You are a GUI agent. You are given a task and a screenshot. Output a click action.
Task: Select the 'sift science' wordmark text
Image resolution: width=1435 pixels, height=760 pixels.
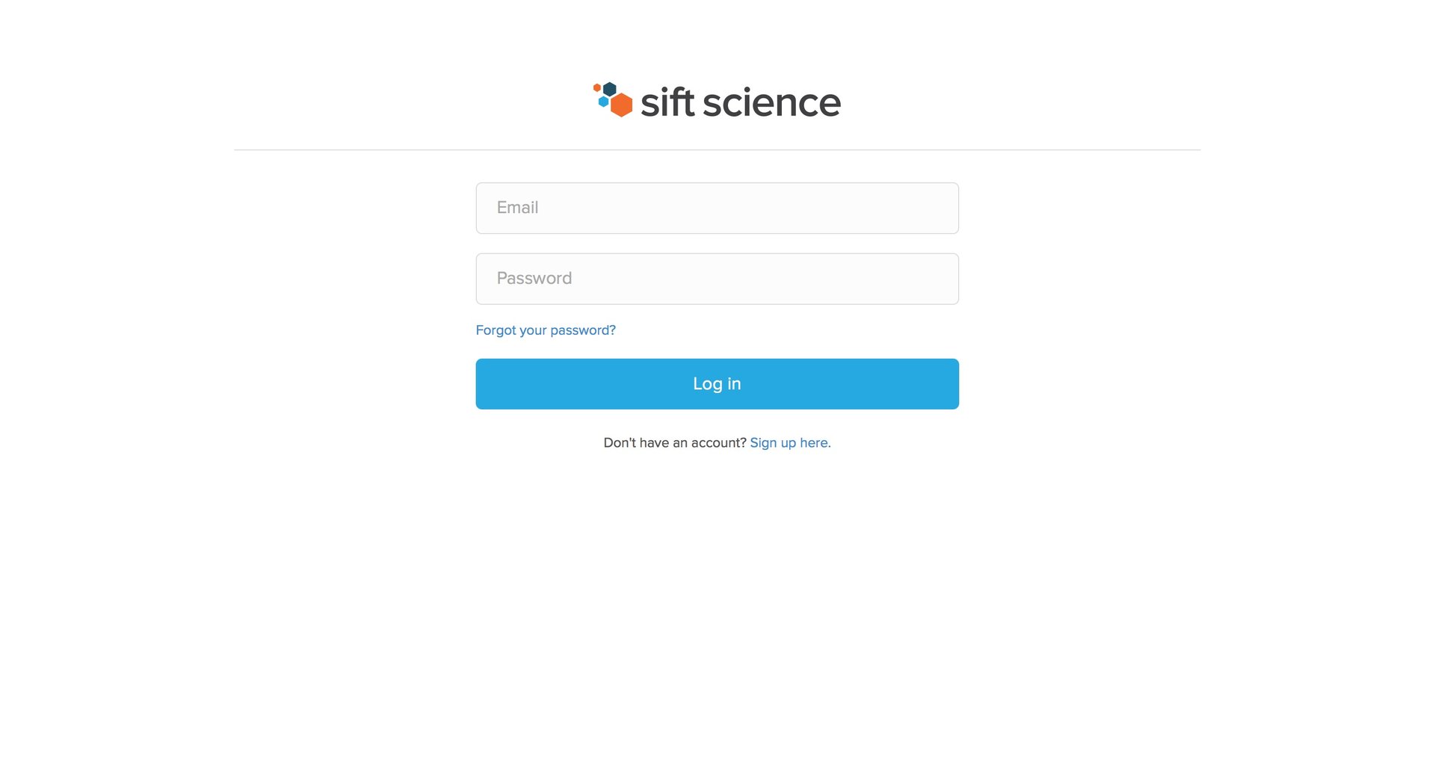740,102
